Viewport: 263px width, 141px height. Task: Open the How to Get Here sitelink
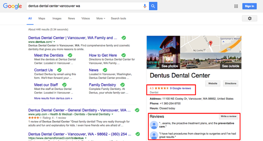click(103, 55)
